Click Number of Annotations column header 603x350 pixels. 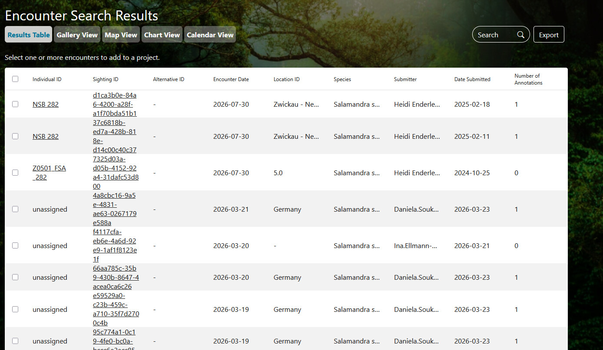tap(528, 79)
